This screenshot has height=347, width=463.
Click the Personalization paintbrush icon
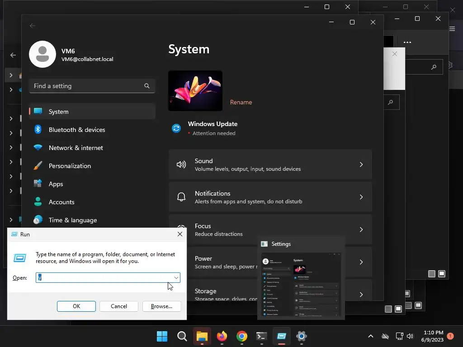coord(38,165)
